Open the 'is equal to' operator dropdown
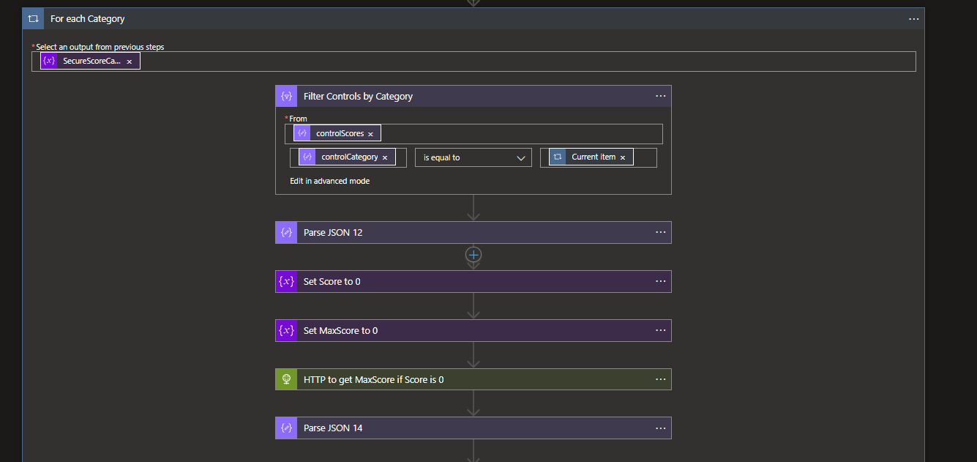This screenshot has height=462, width=977. 473,157
